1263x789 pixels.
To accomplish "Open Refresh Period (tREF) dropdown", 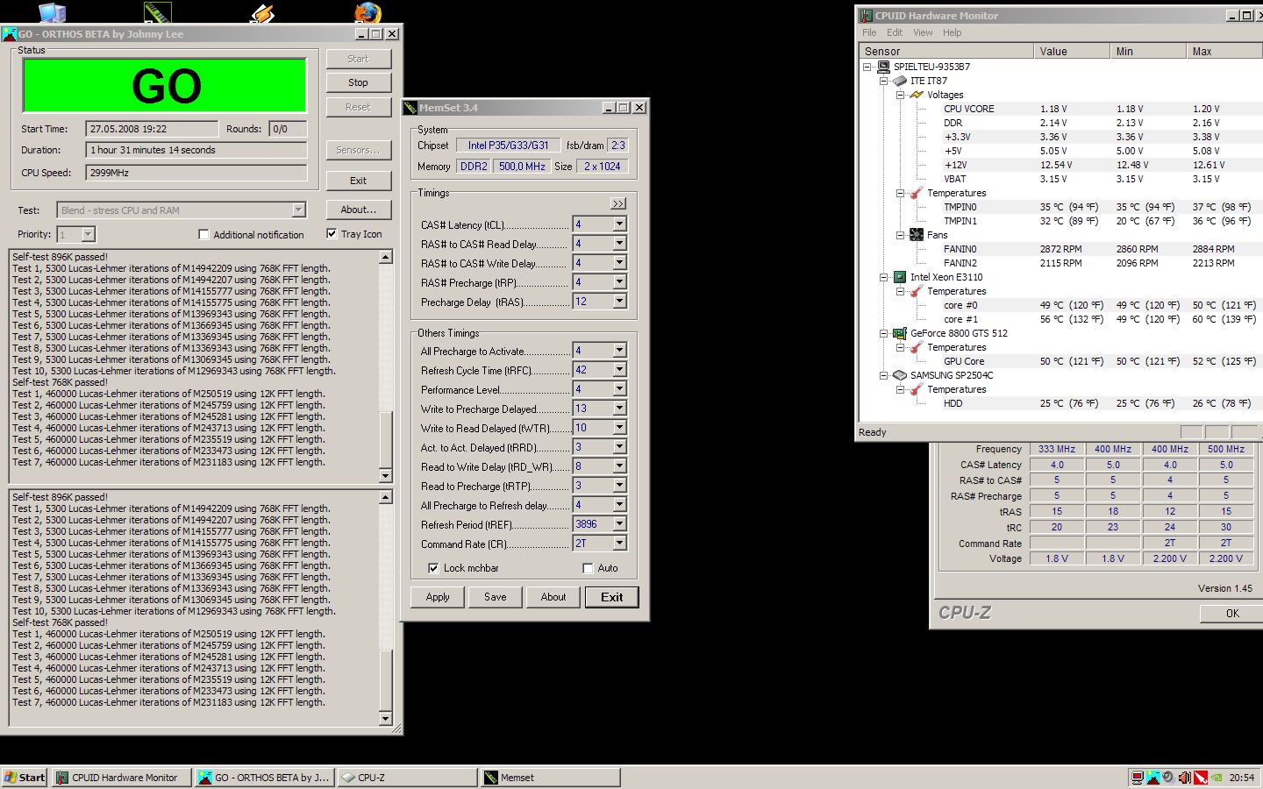I will [x=619, y=524].
